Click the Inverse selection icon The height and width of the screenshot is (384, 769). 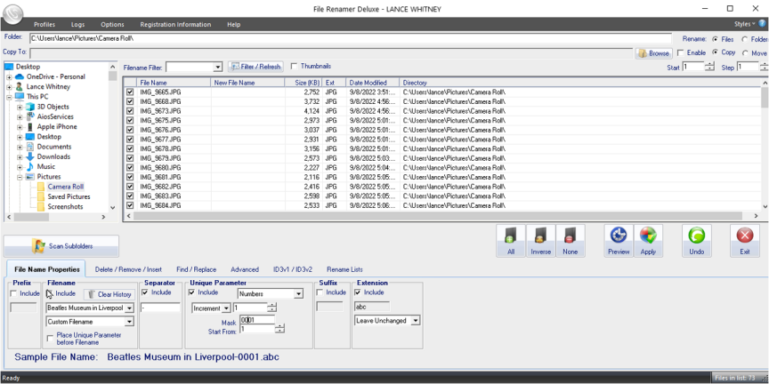pos(540,240)
